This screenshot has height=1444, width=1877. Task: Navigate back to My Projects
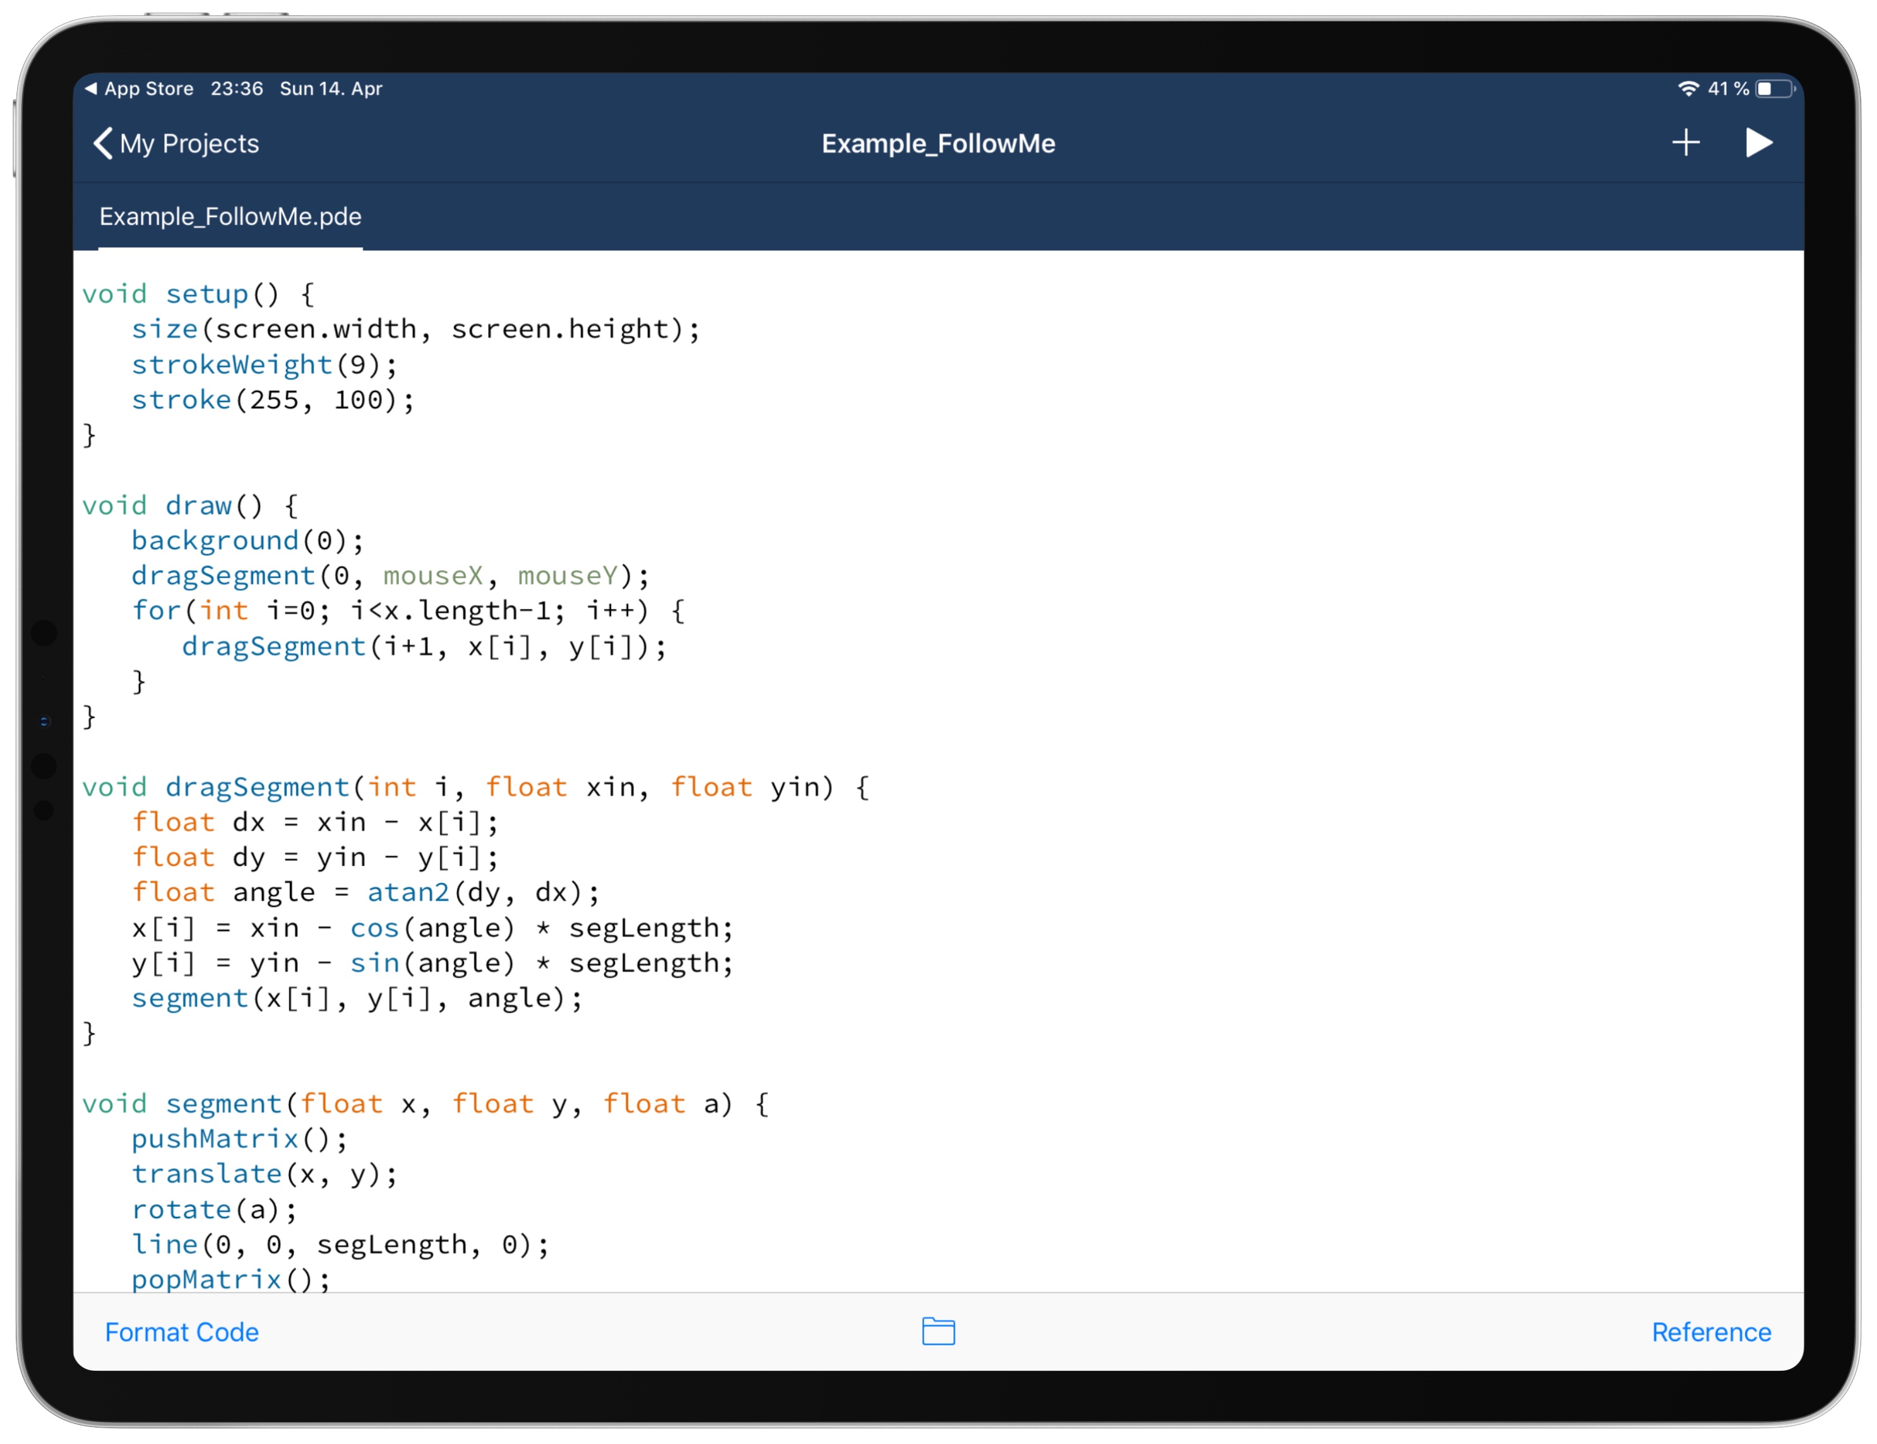172,144
